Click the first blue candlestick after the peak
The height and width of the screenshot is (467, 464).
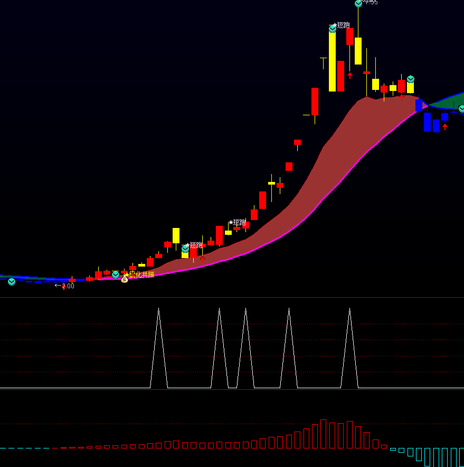pos(419,106)
